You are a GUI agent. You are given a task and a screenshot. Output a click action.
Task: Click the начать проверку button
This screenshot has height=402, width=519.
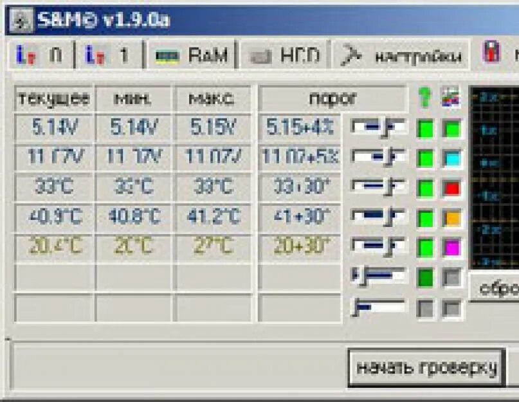(x=426, y=367)
